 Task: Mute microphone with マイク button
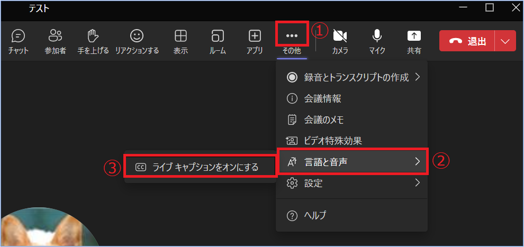pos(377,41)
